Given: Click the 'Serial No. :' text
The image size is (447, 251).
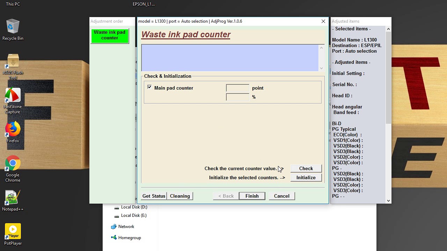Looking at the screenshot, I should click(x=344, y=84).
